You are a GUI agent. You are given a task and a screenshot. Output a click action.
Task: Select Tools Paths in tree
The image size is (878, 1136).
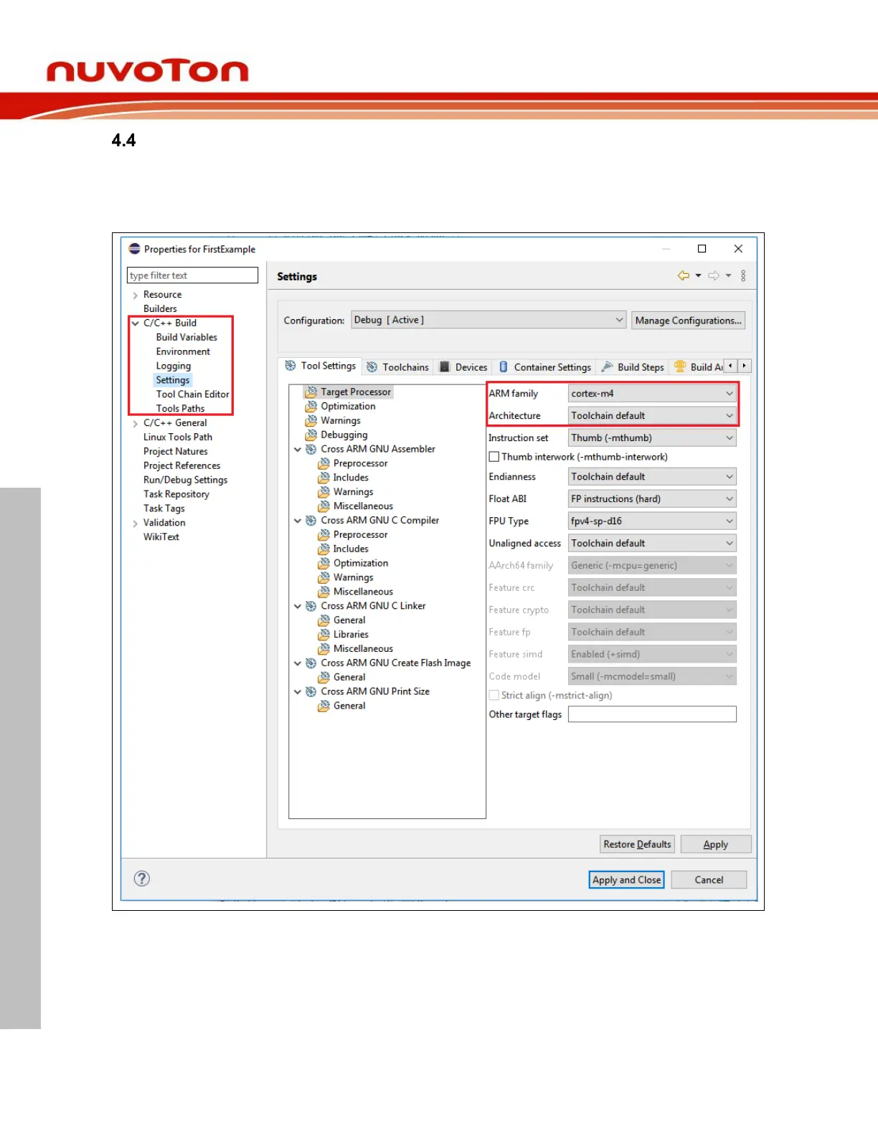[180, 409]
